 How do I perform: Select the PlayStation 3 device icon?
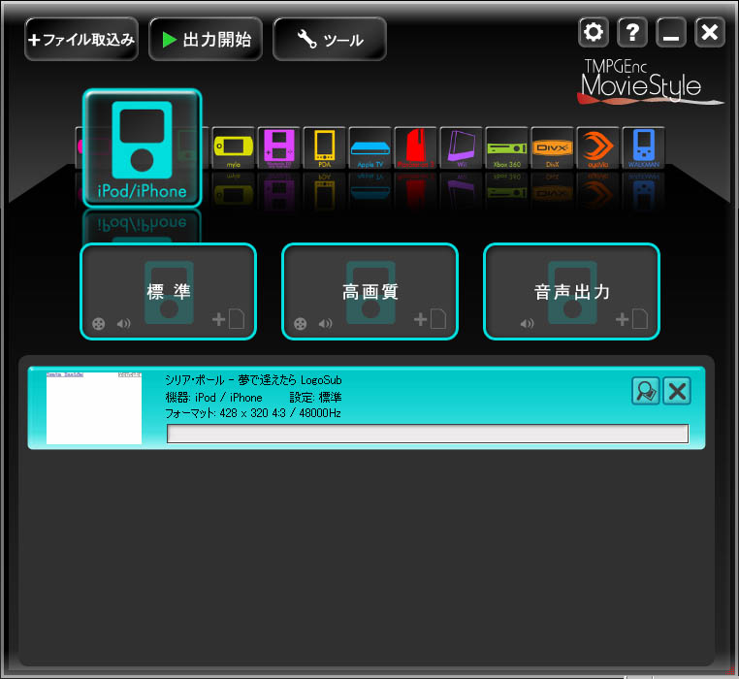[415, 148]
